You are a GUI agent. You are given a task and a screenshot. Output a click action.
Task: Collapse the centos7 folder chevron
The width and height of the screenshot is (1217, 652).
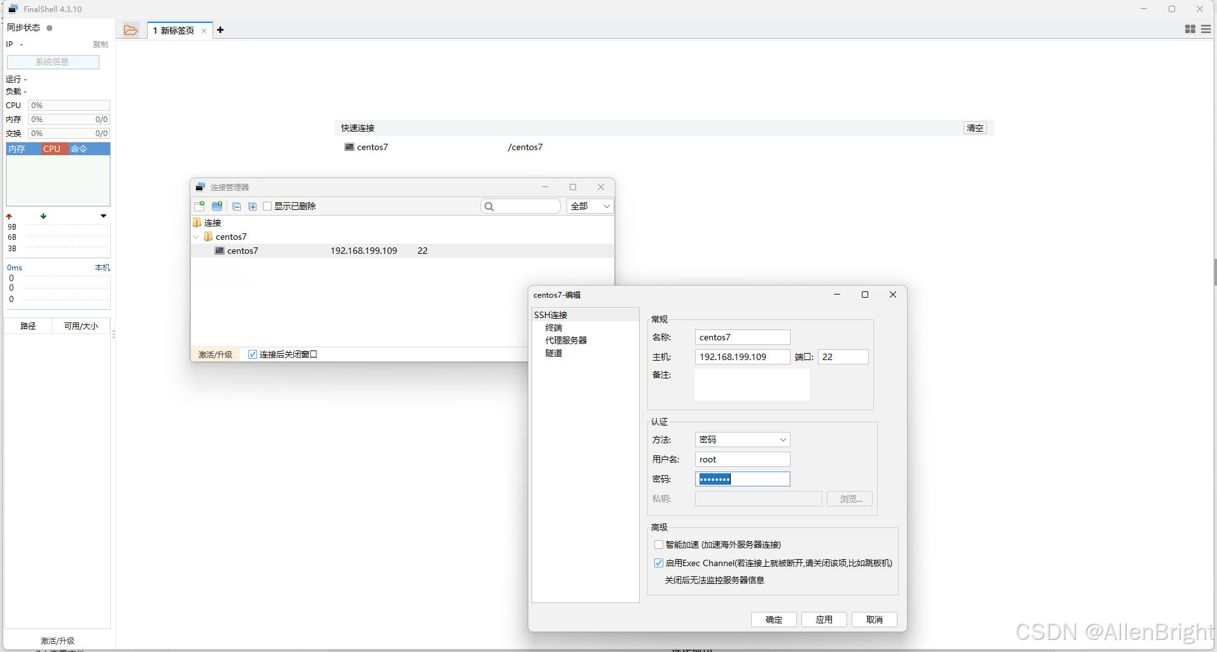196,237
